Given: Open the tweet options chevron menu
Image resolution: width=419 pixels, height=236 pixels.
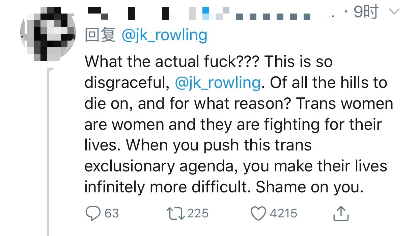Looking at the screenshot, I should click(x=394, y=13).
